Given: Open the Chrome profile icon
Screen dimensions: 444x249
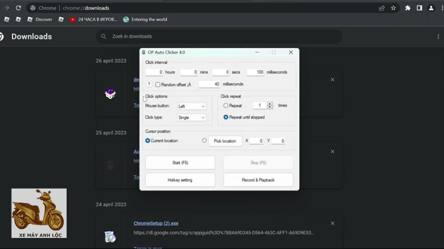Looking at the screenshot, I should coord(431,8).
